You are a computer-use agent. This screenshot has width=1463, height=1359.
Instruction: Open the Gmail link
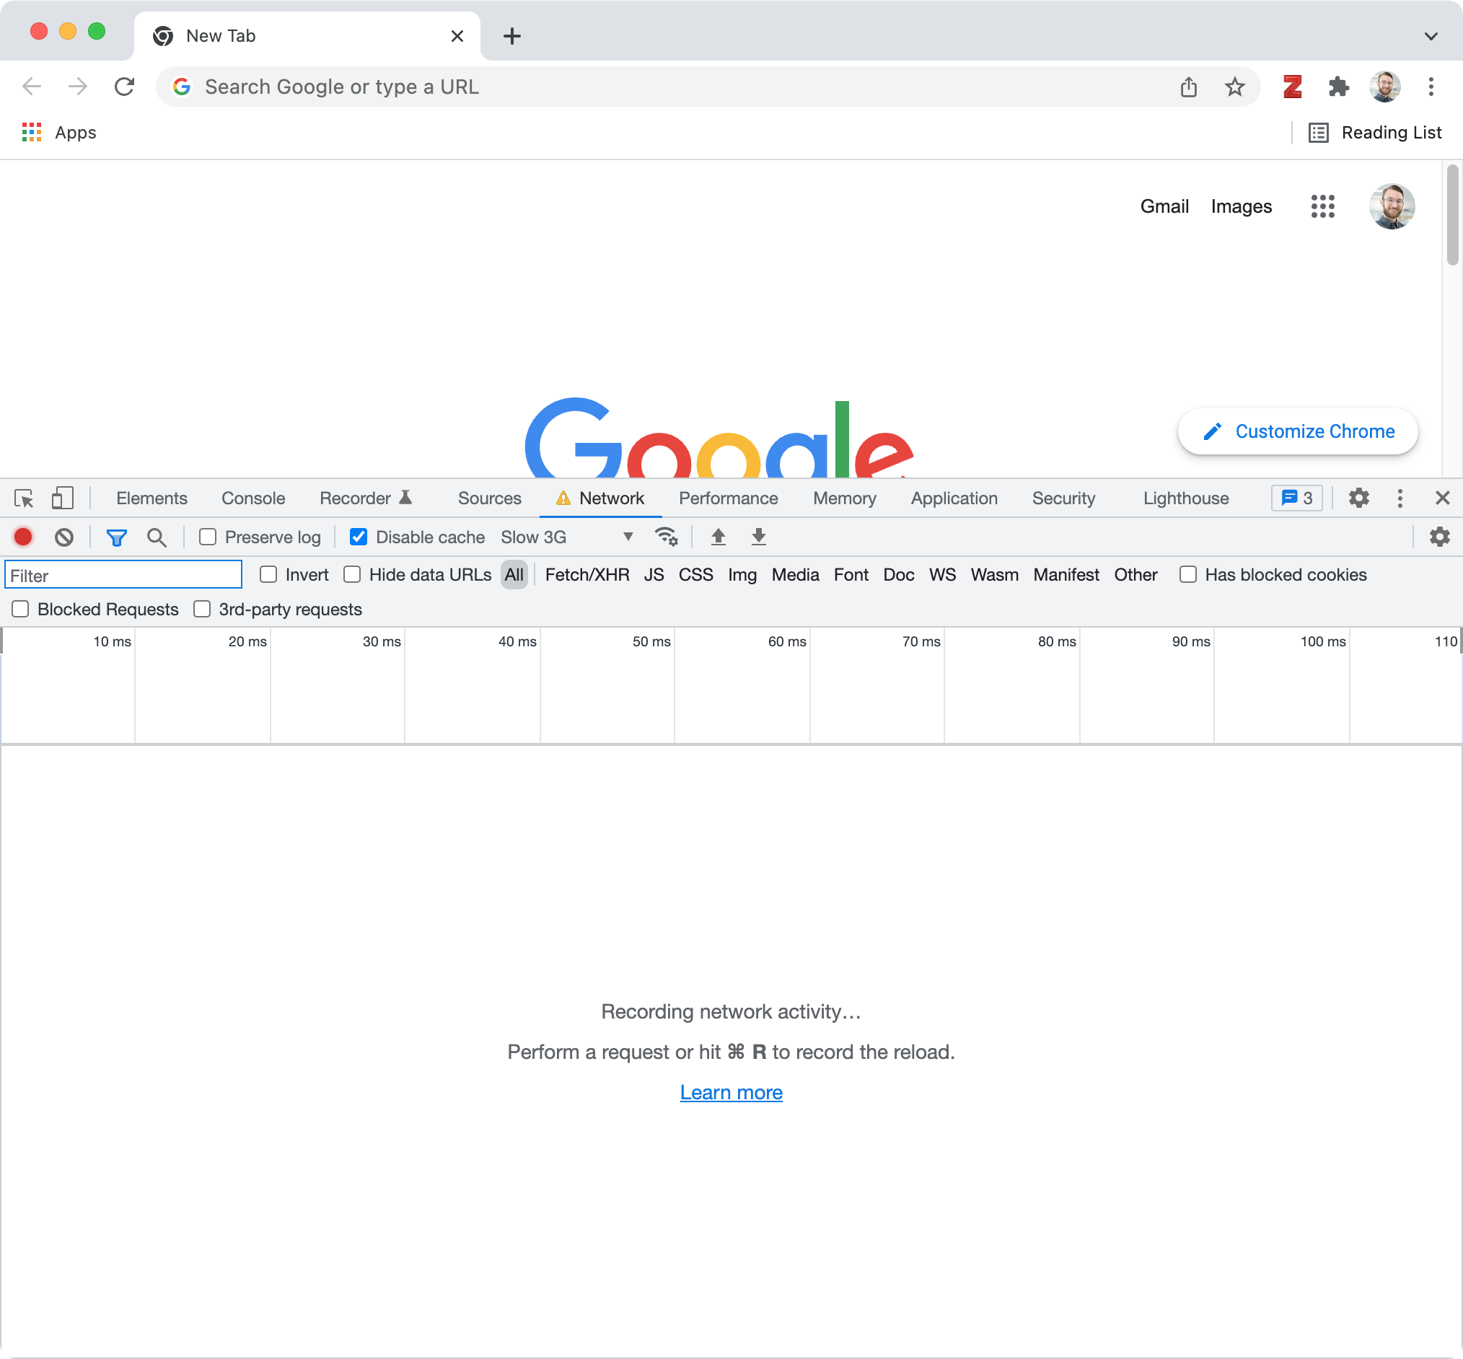point(1164,206)
